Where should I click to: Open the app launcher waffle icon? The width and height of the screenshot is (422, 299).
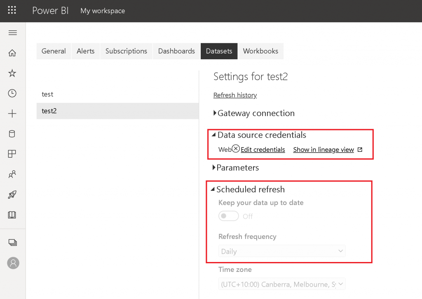pos(12,11)
